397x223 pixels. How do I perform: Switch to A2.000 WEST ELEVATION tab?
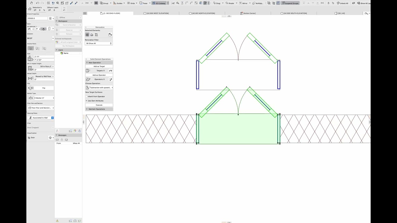(156, 13)
